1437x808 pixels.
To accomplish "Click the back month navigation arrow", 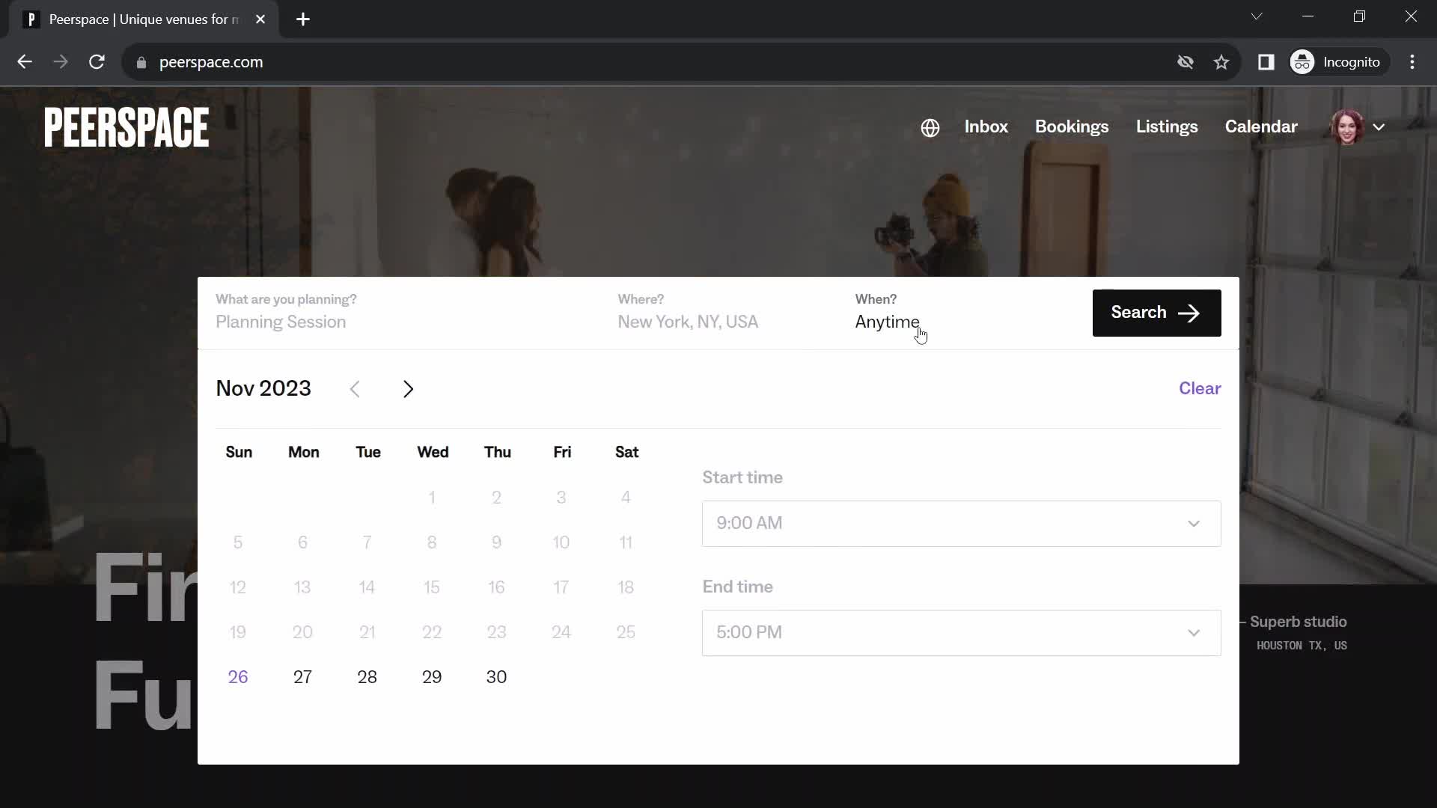I will point(354,388).
